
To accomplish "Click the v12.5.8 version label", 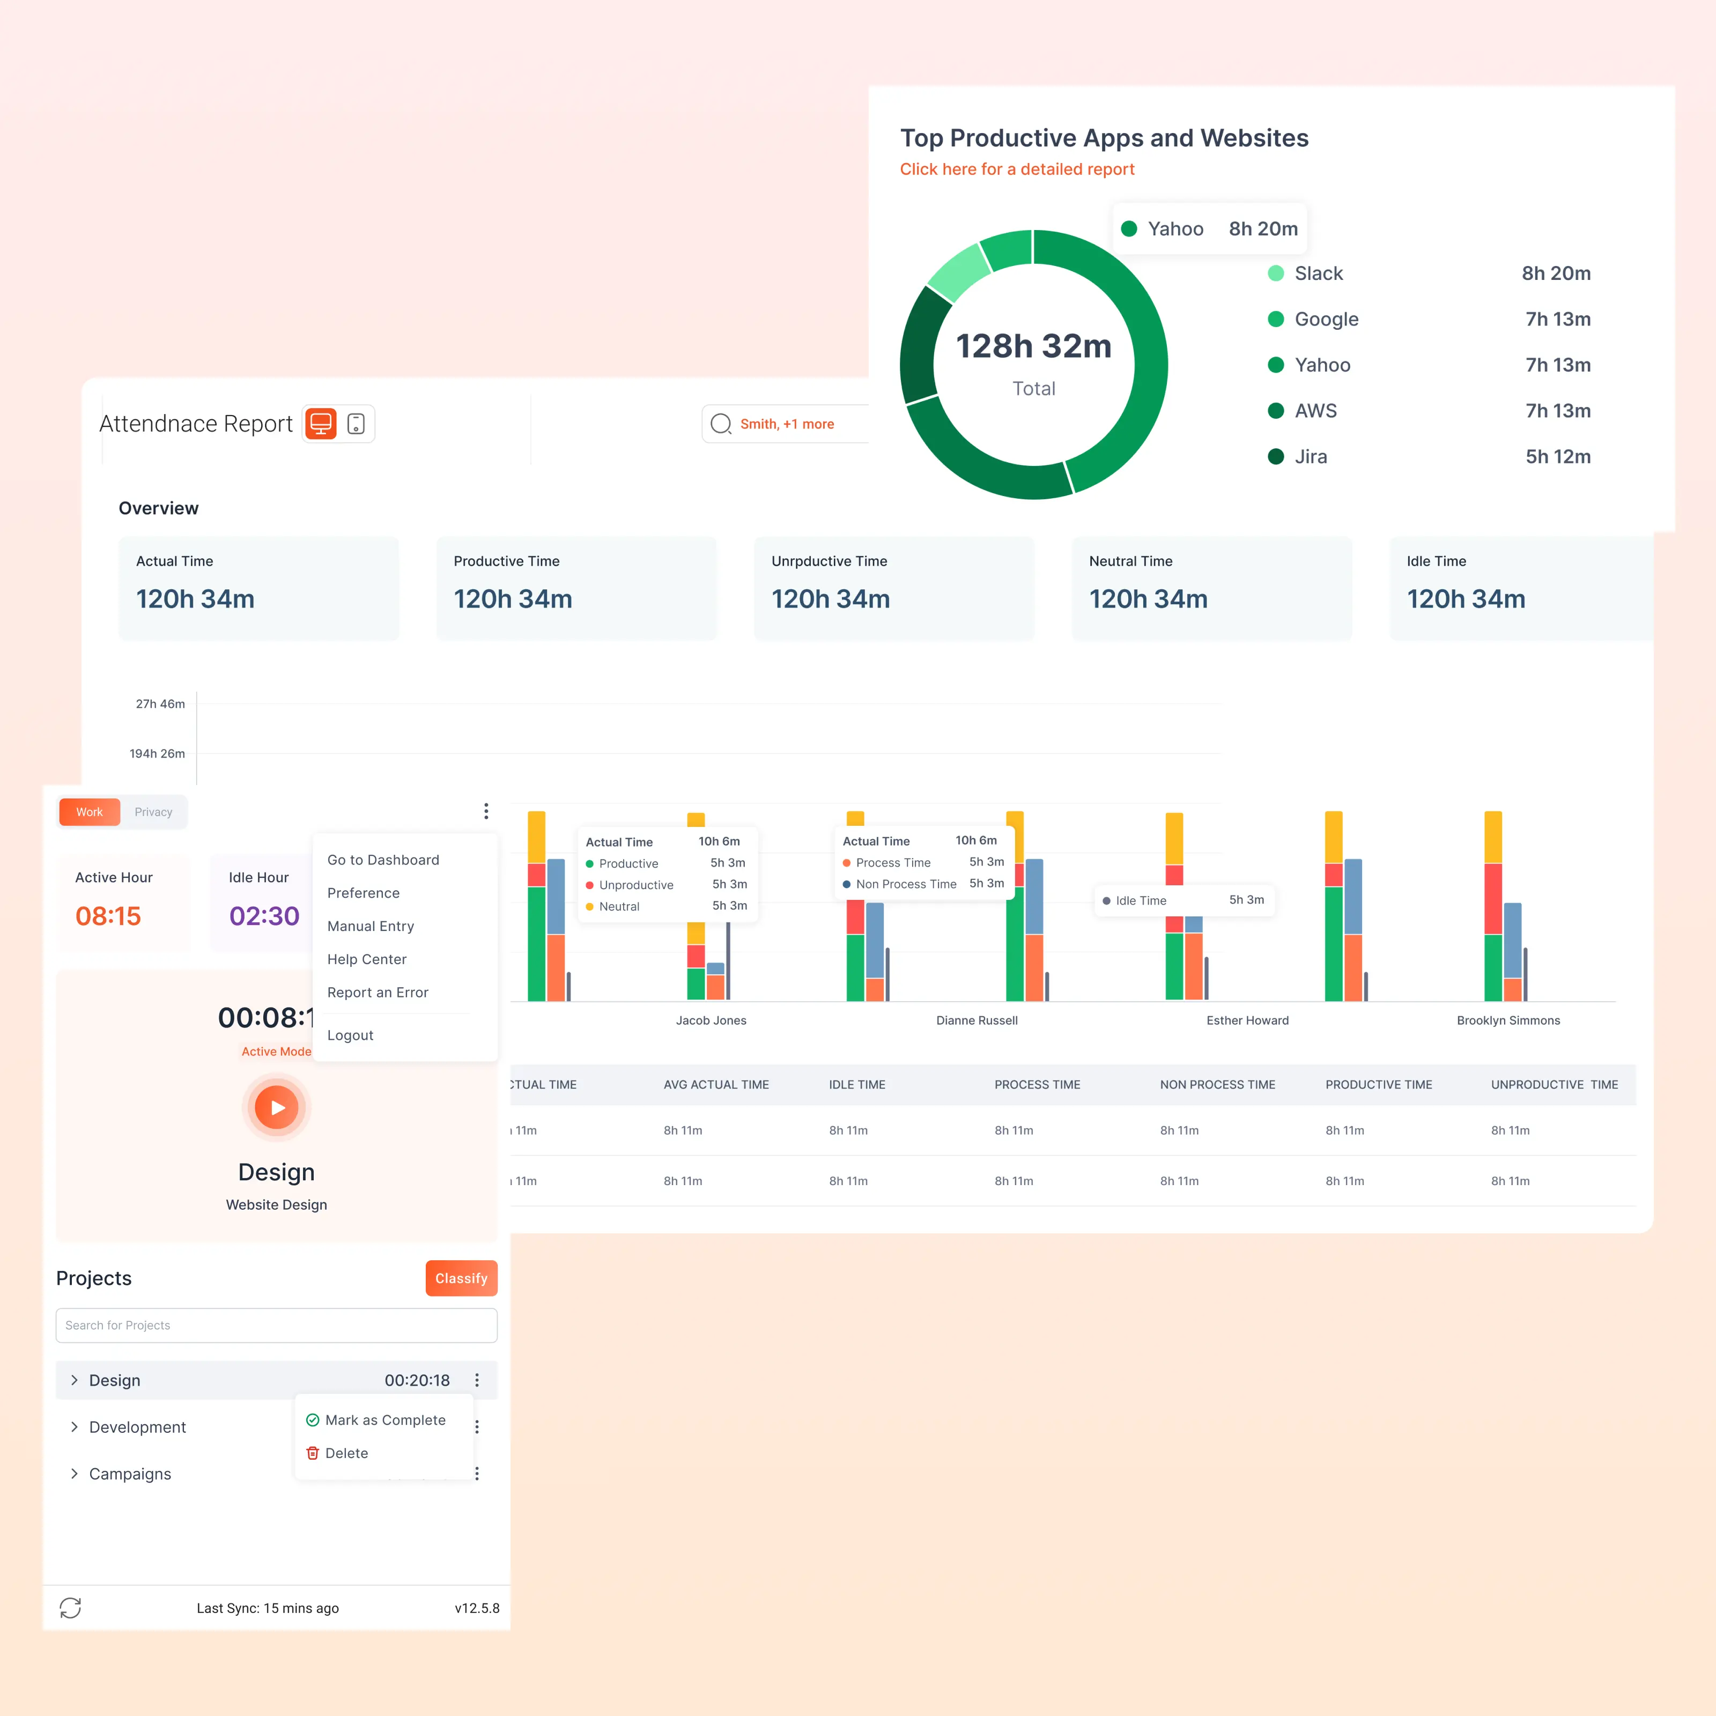I will [x=477, y=1609].
